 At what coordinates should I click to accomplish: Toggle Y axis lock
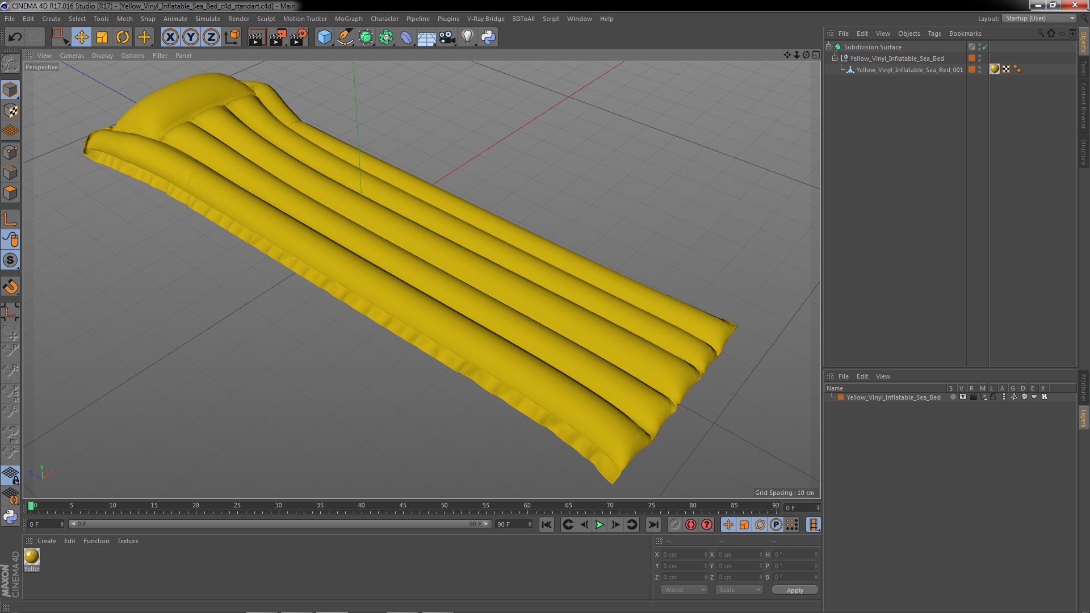191,37
